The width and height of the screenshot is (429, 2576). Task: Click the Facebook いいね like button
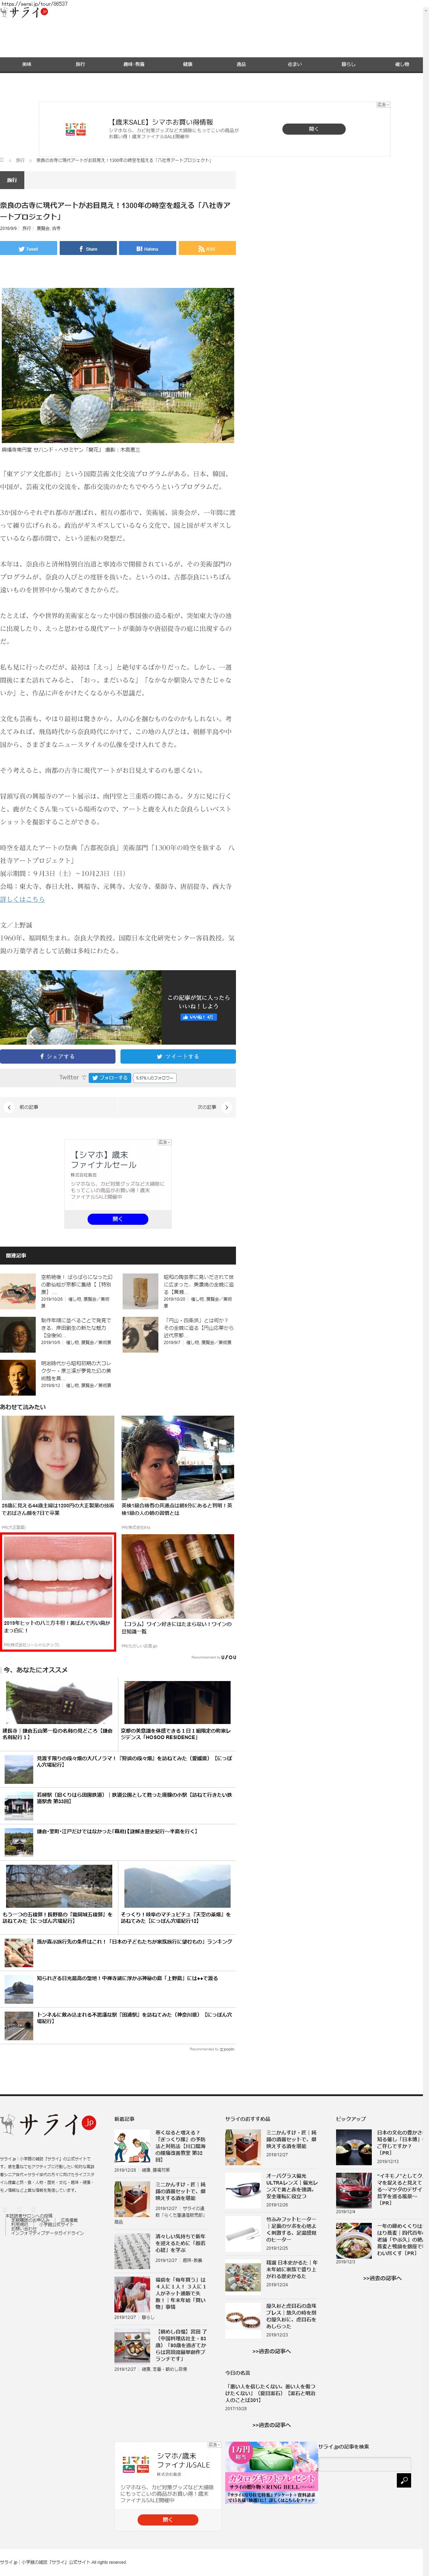198,1016
